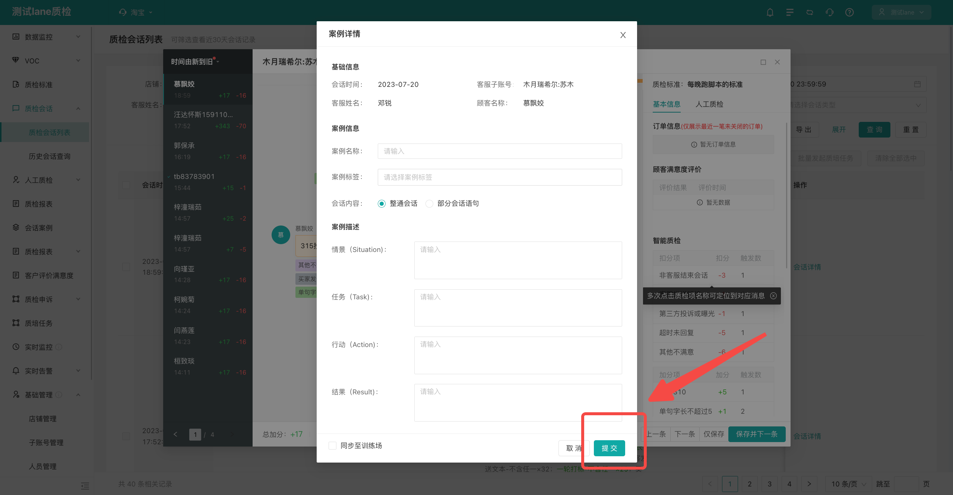The height and width of the screenshot is (495, 953).
Task: Open the help question mark icon
Action: (x=849, y=12)
